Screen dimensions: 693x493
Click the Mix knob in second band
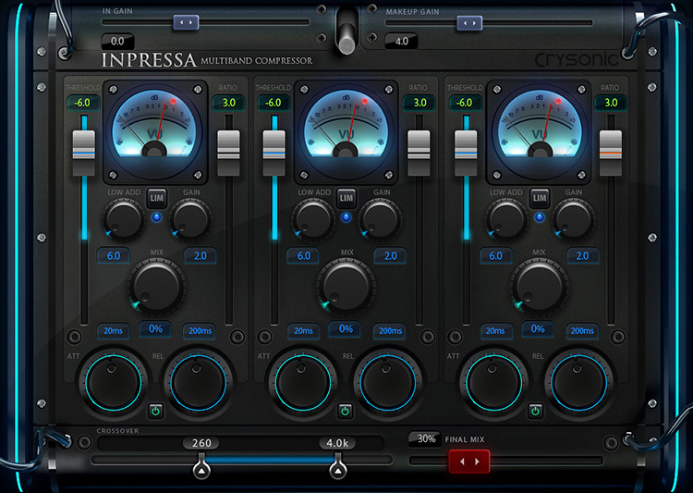(346, 286)
